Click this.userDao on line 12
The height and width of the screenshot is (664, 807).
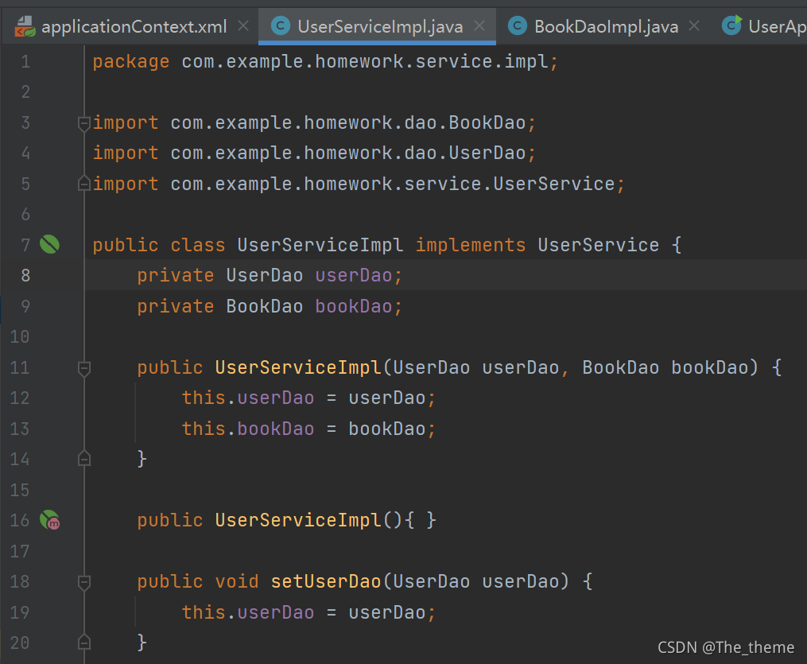(x=247, y=398)
